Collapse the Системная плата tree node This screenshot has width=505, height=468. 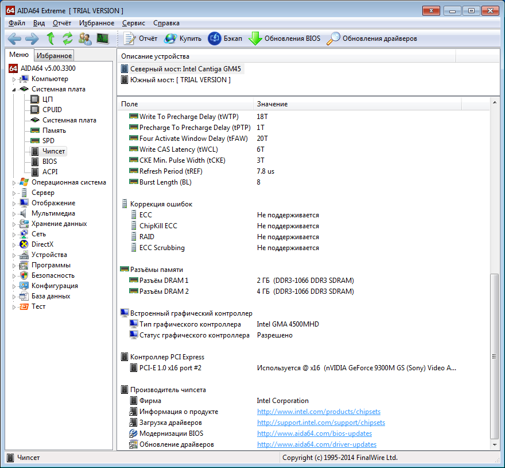[x=14, y=89]
